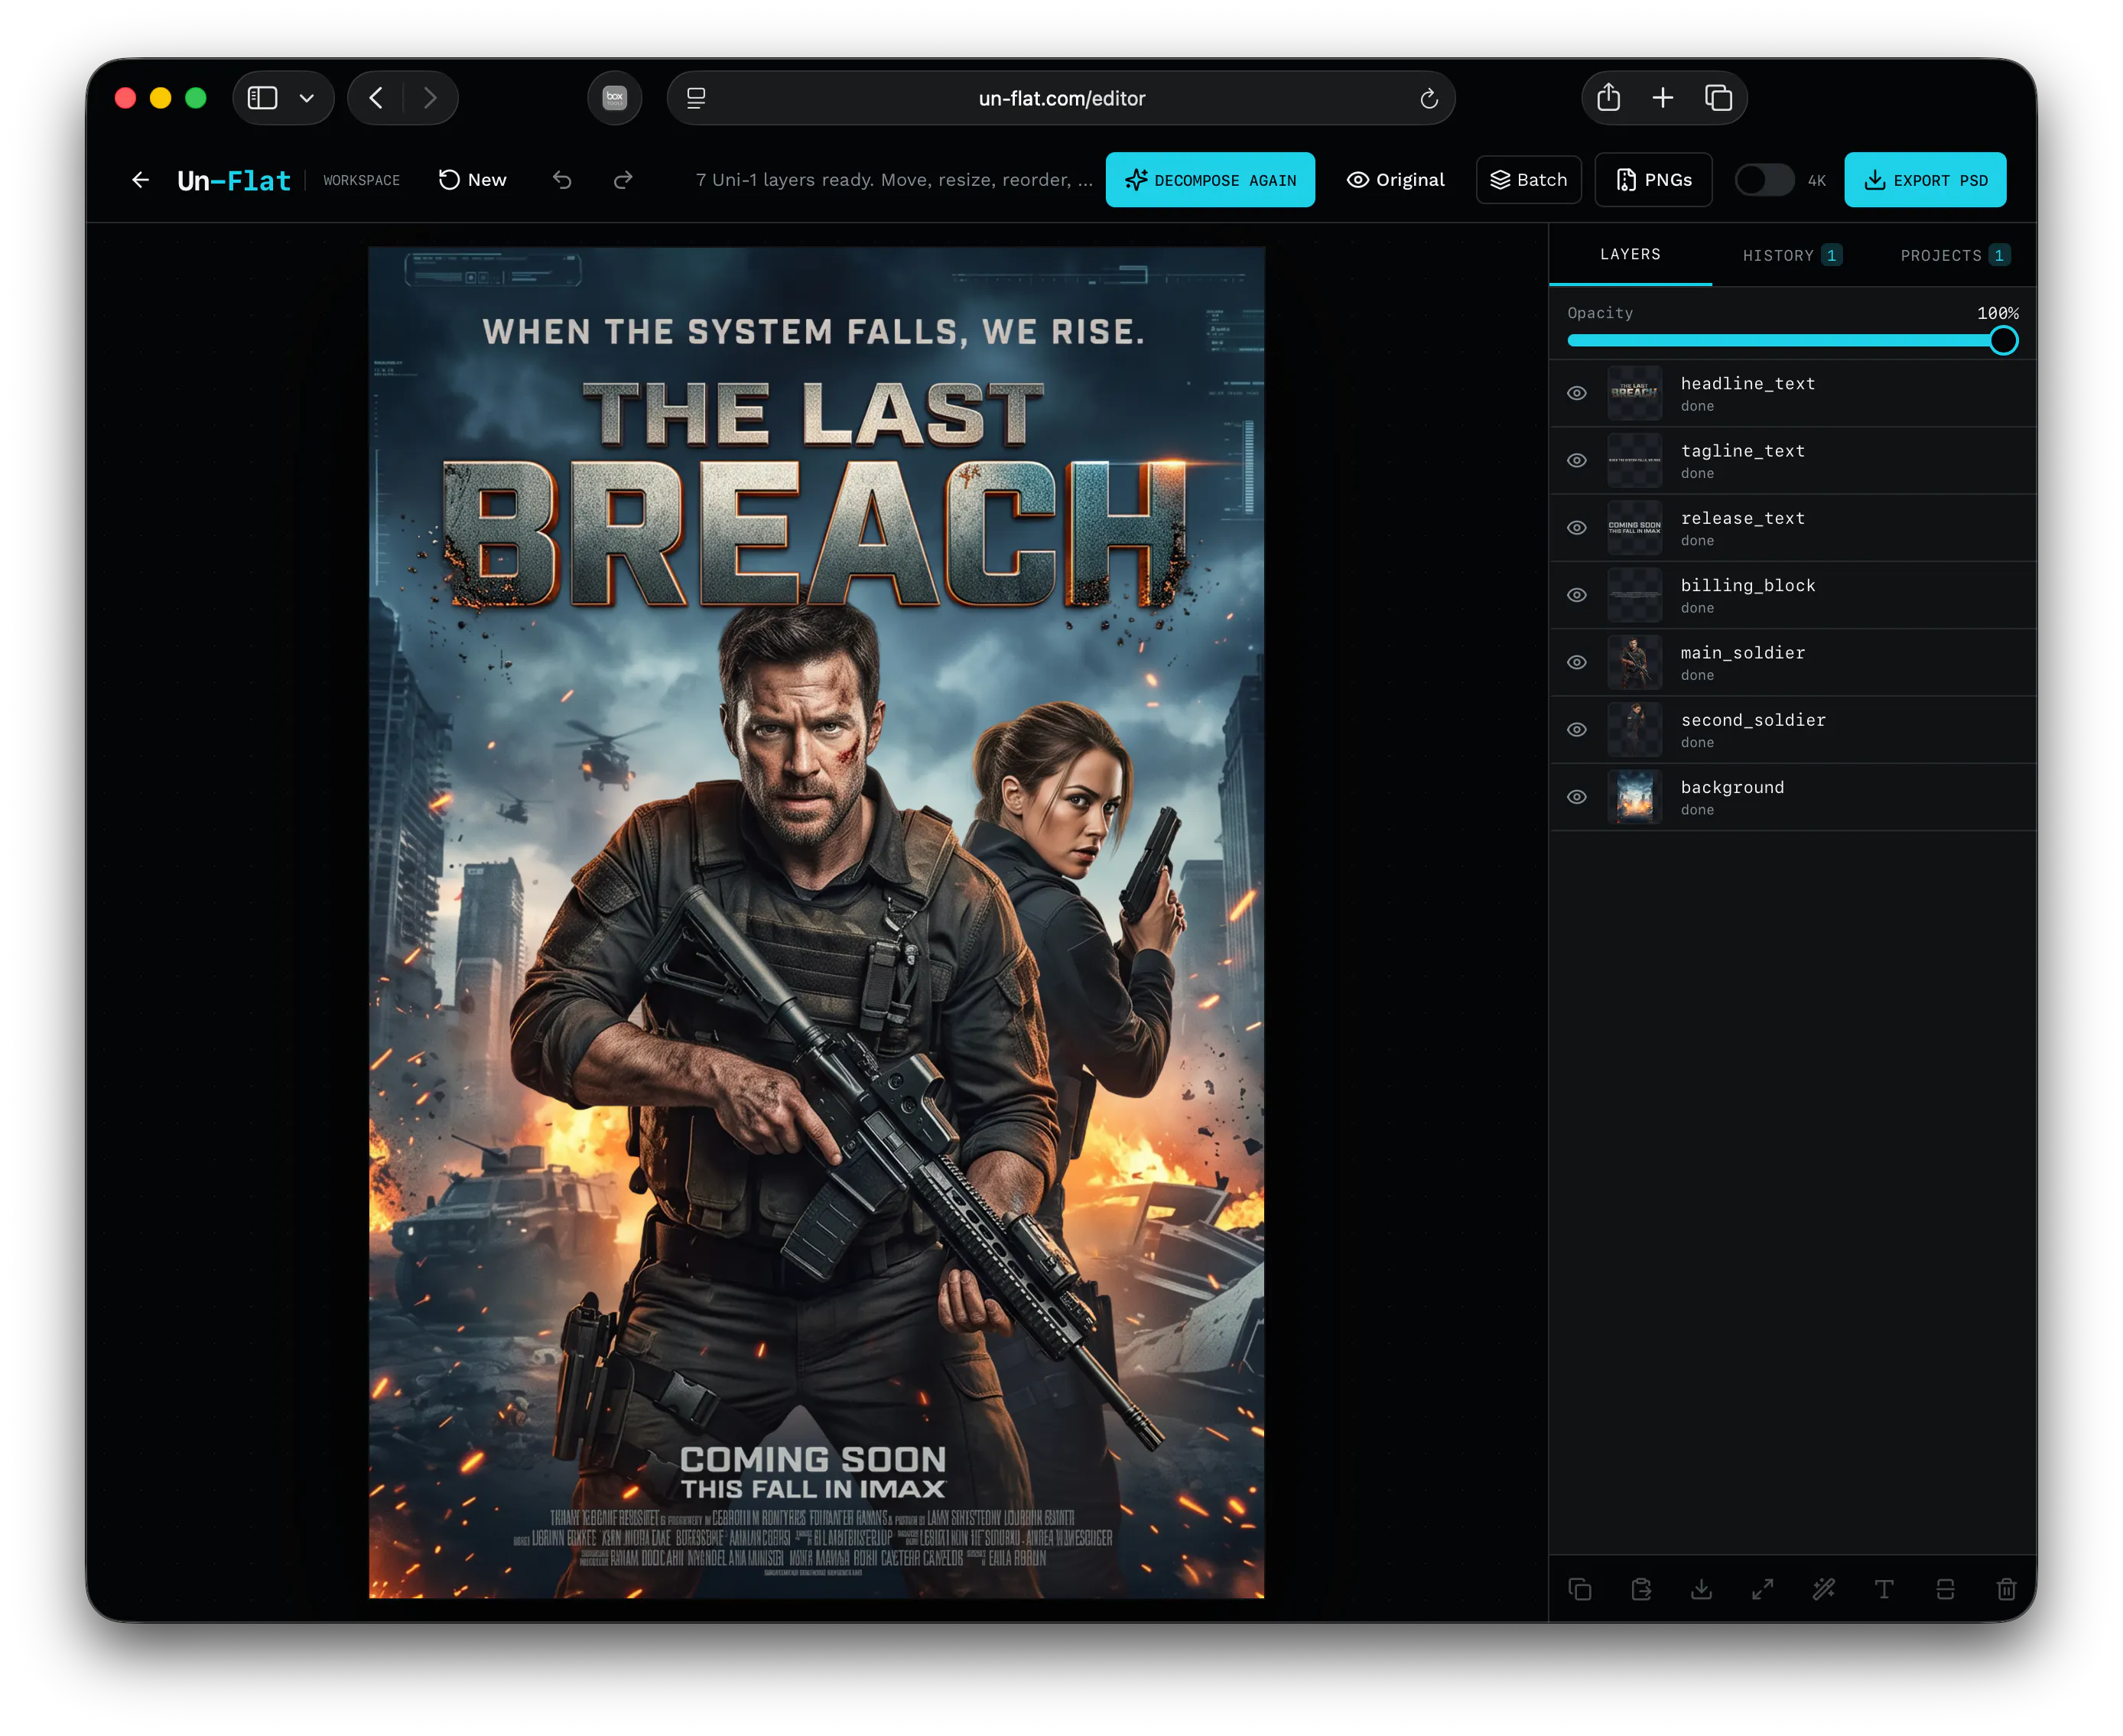Click the back arrow beside Un-Flat logo
The height and width of the screenshot is (1736, 2123).
tap(140, 180)
